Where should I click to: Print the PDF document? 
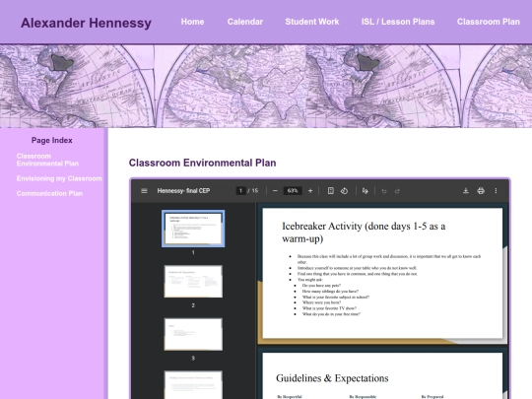tap(481, 191)
